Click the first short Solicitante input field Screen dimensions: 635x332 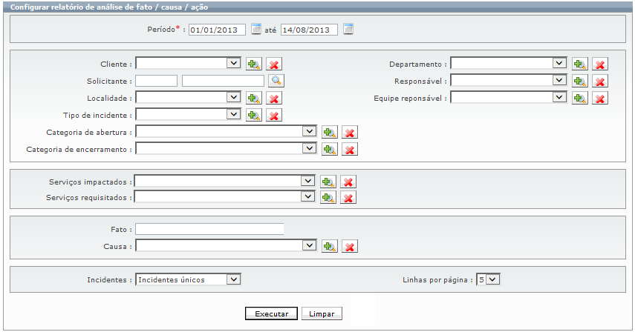pyautogui.click(x=156, y=81)
